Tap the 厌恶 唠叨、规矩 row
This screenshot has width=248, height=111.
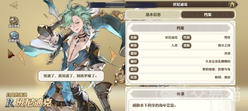point(181,77)
